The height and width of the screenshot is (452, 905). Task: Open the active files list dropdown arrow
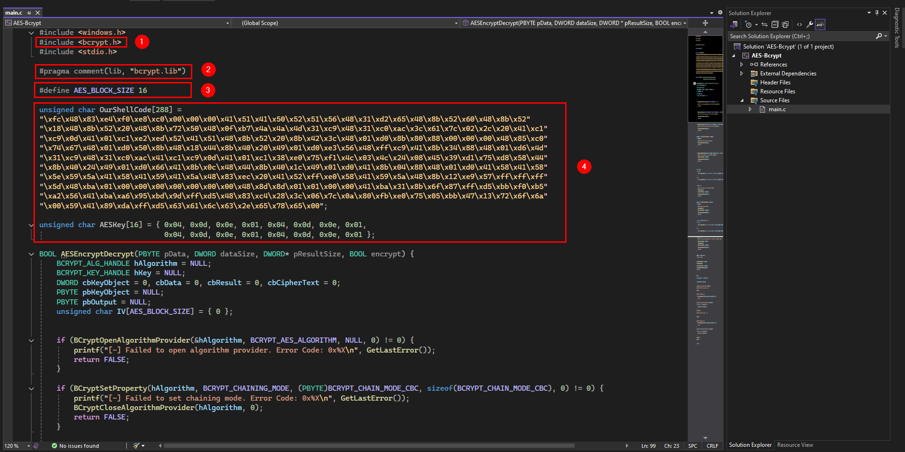click(x=712, y=13)
